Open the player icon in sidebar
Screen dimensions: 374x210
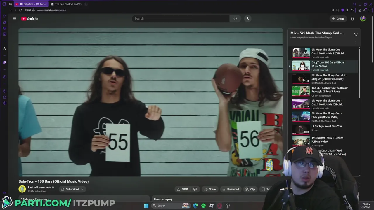click(x=4, y=77)
